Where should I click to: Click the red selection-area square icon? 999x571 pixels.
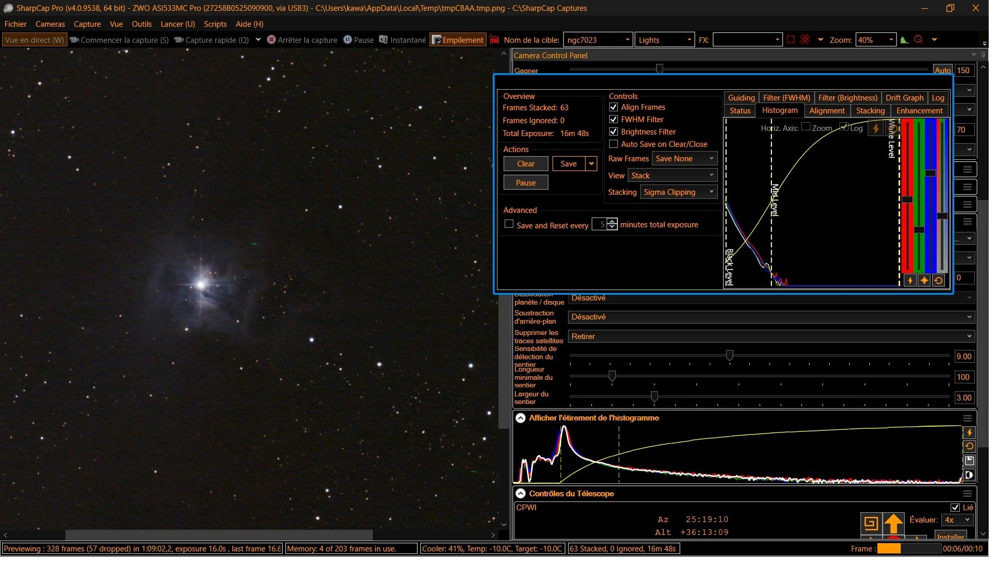791,40
